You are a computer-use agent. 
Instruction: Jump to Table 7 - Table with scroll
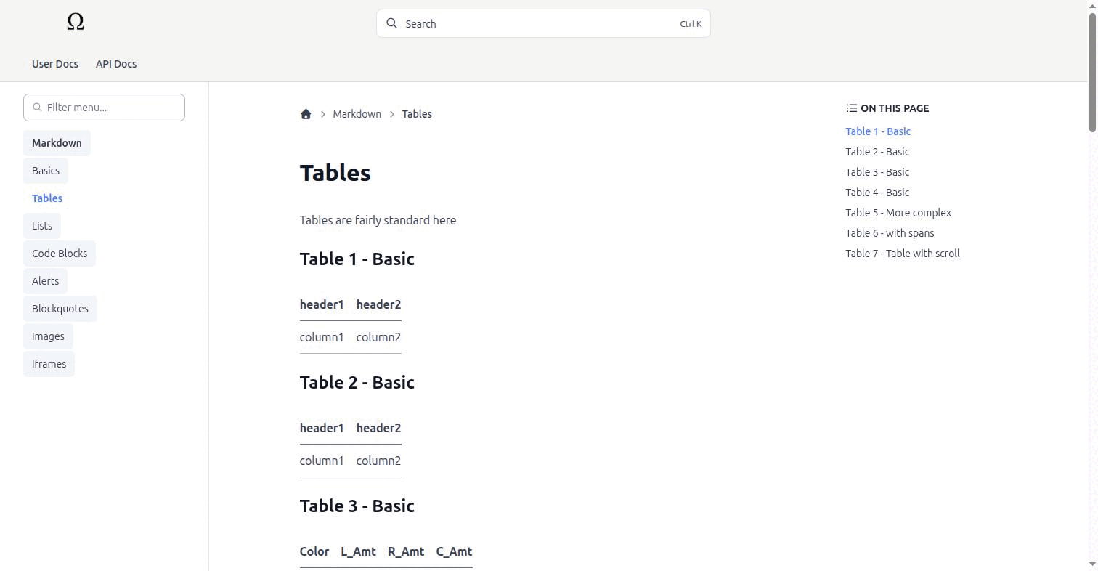coord(903,254)
